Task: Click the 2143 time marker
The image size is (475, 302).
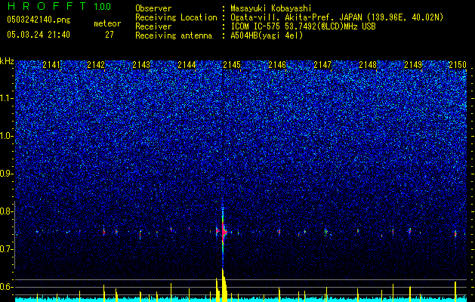Action: pyautogui.click(x=141, y=64)
